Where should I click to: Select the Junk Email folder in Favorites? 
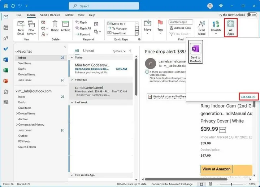pos(25,80)
